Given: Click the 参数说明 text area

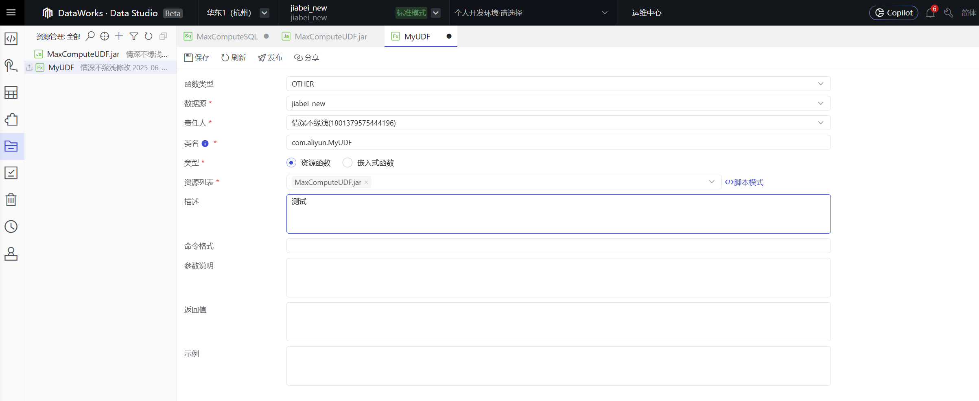Looking at the screenshot, I should pyautogui.click(x=558, y=278).
